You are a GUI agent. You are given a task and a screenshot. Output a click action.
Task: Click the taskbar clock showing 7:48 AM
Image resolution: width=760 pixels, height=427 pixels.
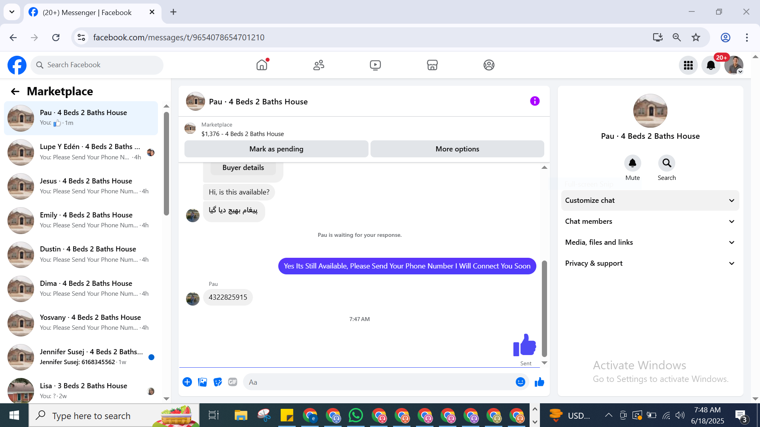coord(707,416)
